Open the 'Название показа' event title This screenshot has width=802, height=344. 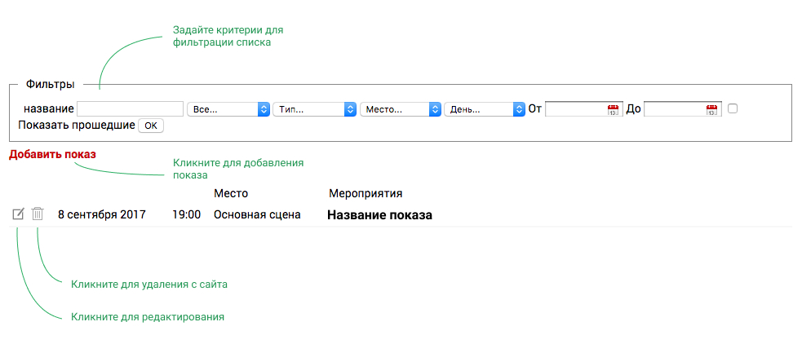tap(379, 215)
